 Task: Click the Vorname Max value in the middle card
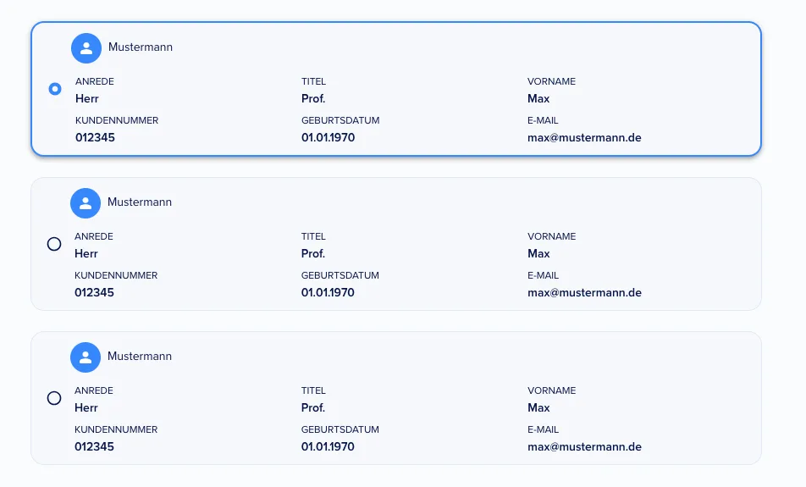pyautogui.click(x=538, y=253)
